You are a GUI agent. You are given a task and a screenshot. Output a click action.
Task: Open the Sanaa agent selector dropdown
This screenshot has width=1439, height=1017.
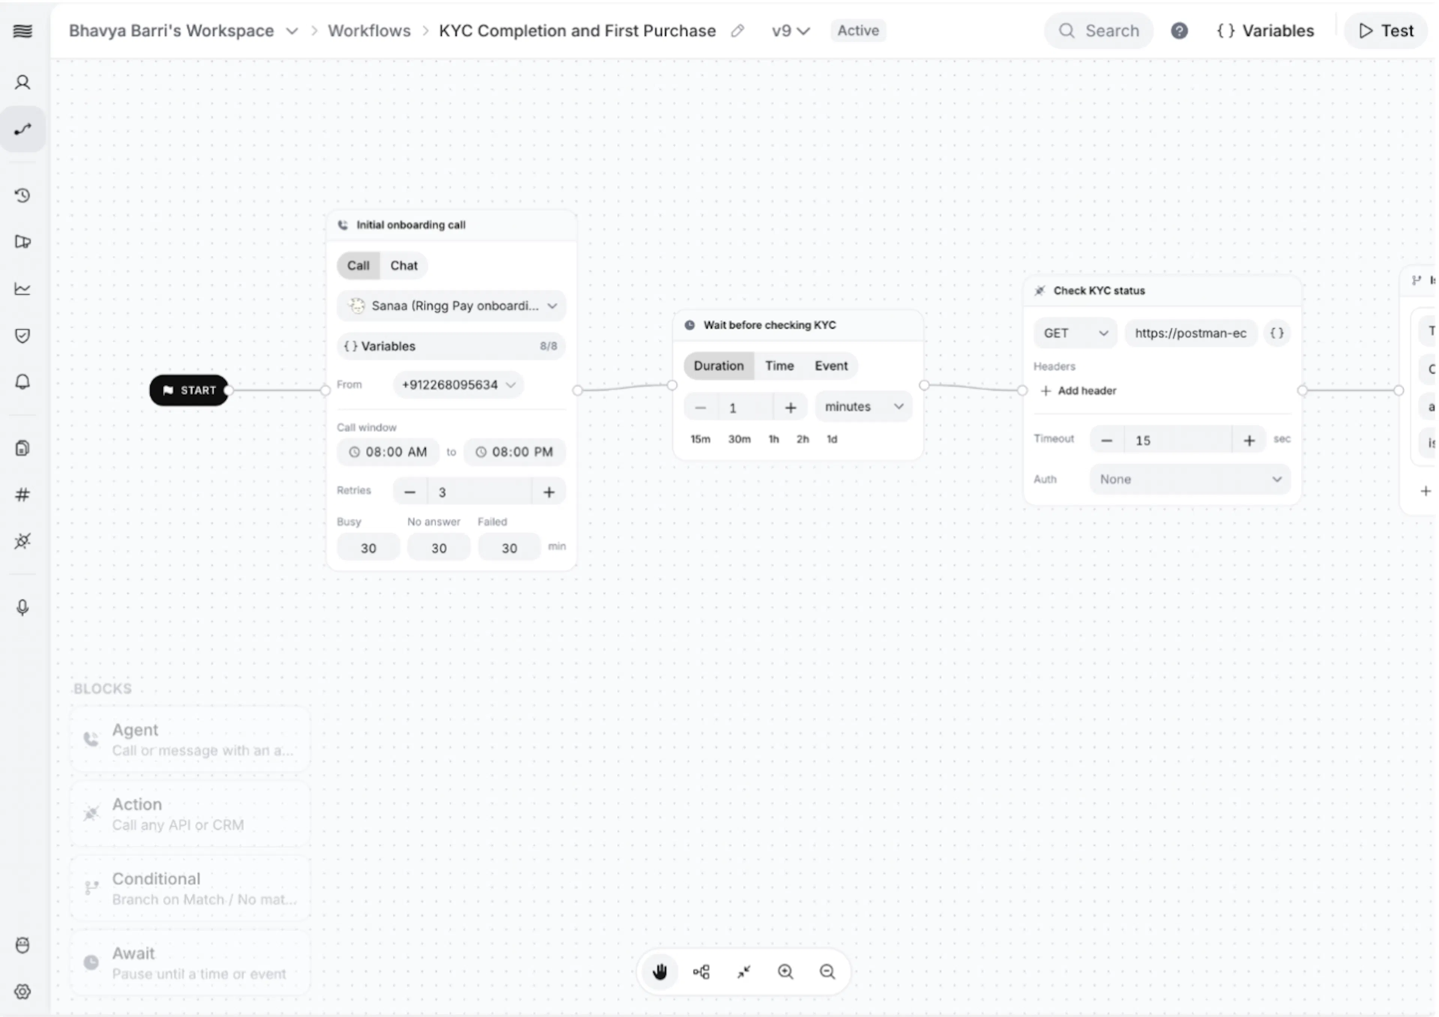click(451, 306)
